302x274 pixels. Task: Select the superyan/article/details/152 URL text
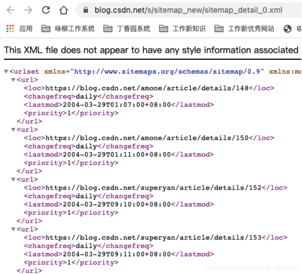click(153, 188)
